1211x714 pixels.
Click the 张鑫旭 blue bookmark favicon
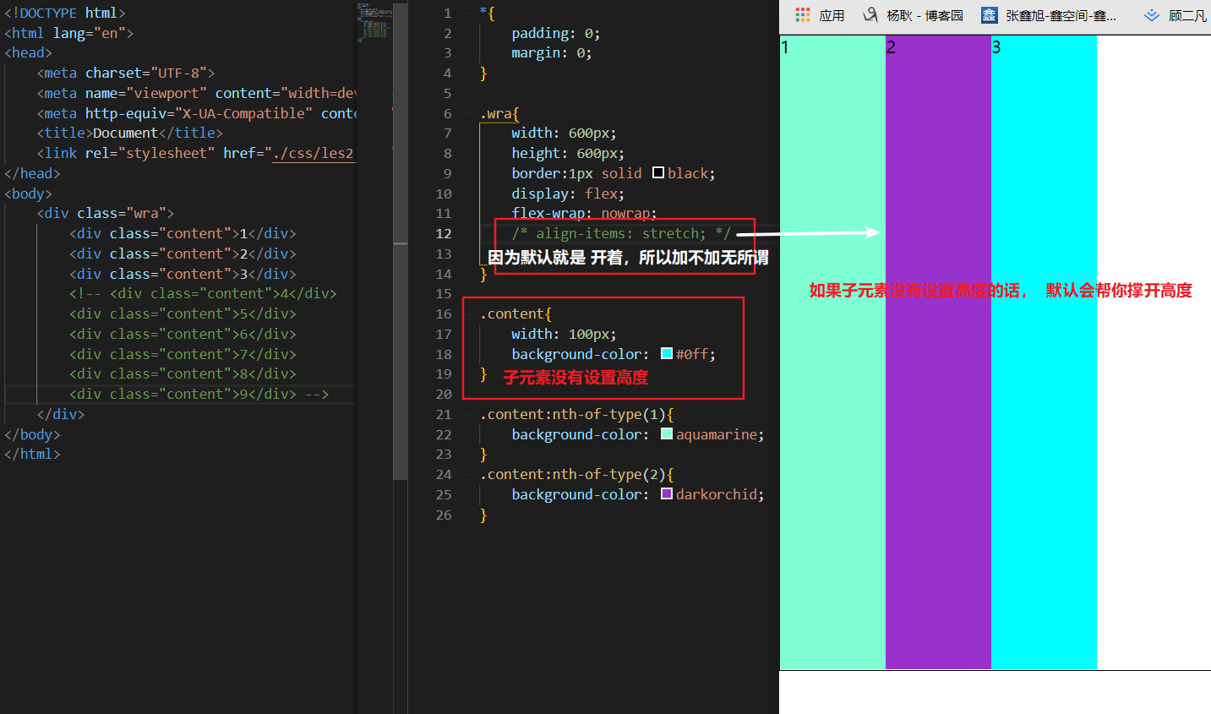988,15
